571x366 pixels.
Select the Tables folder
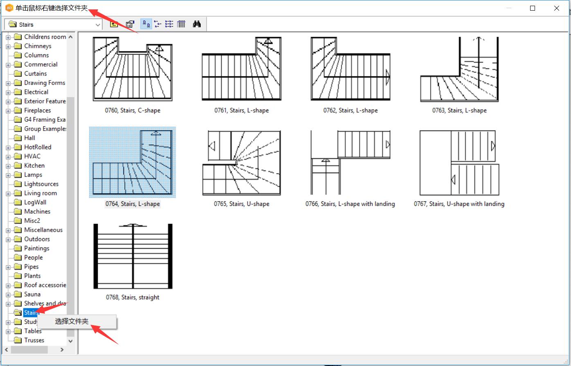(x=33, y=331)
